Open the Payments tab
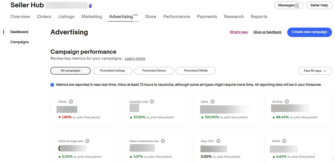Image resolution: width=335 pixels, height=162 pixels. coord(207,16)
